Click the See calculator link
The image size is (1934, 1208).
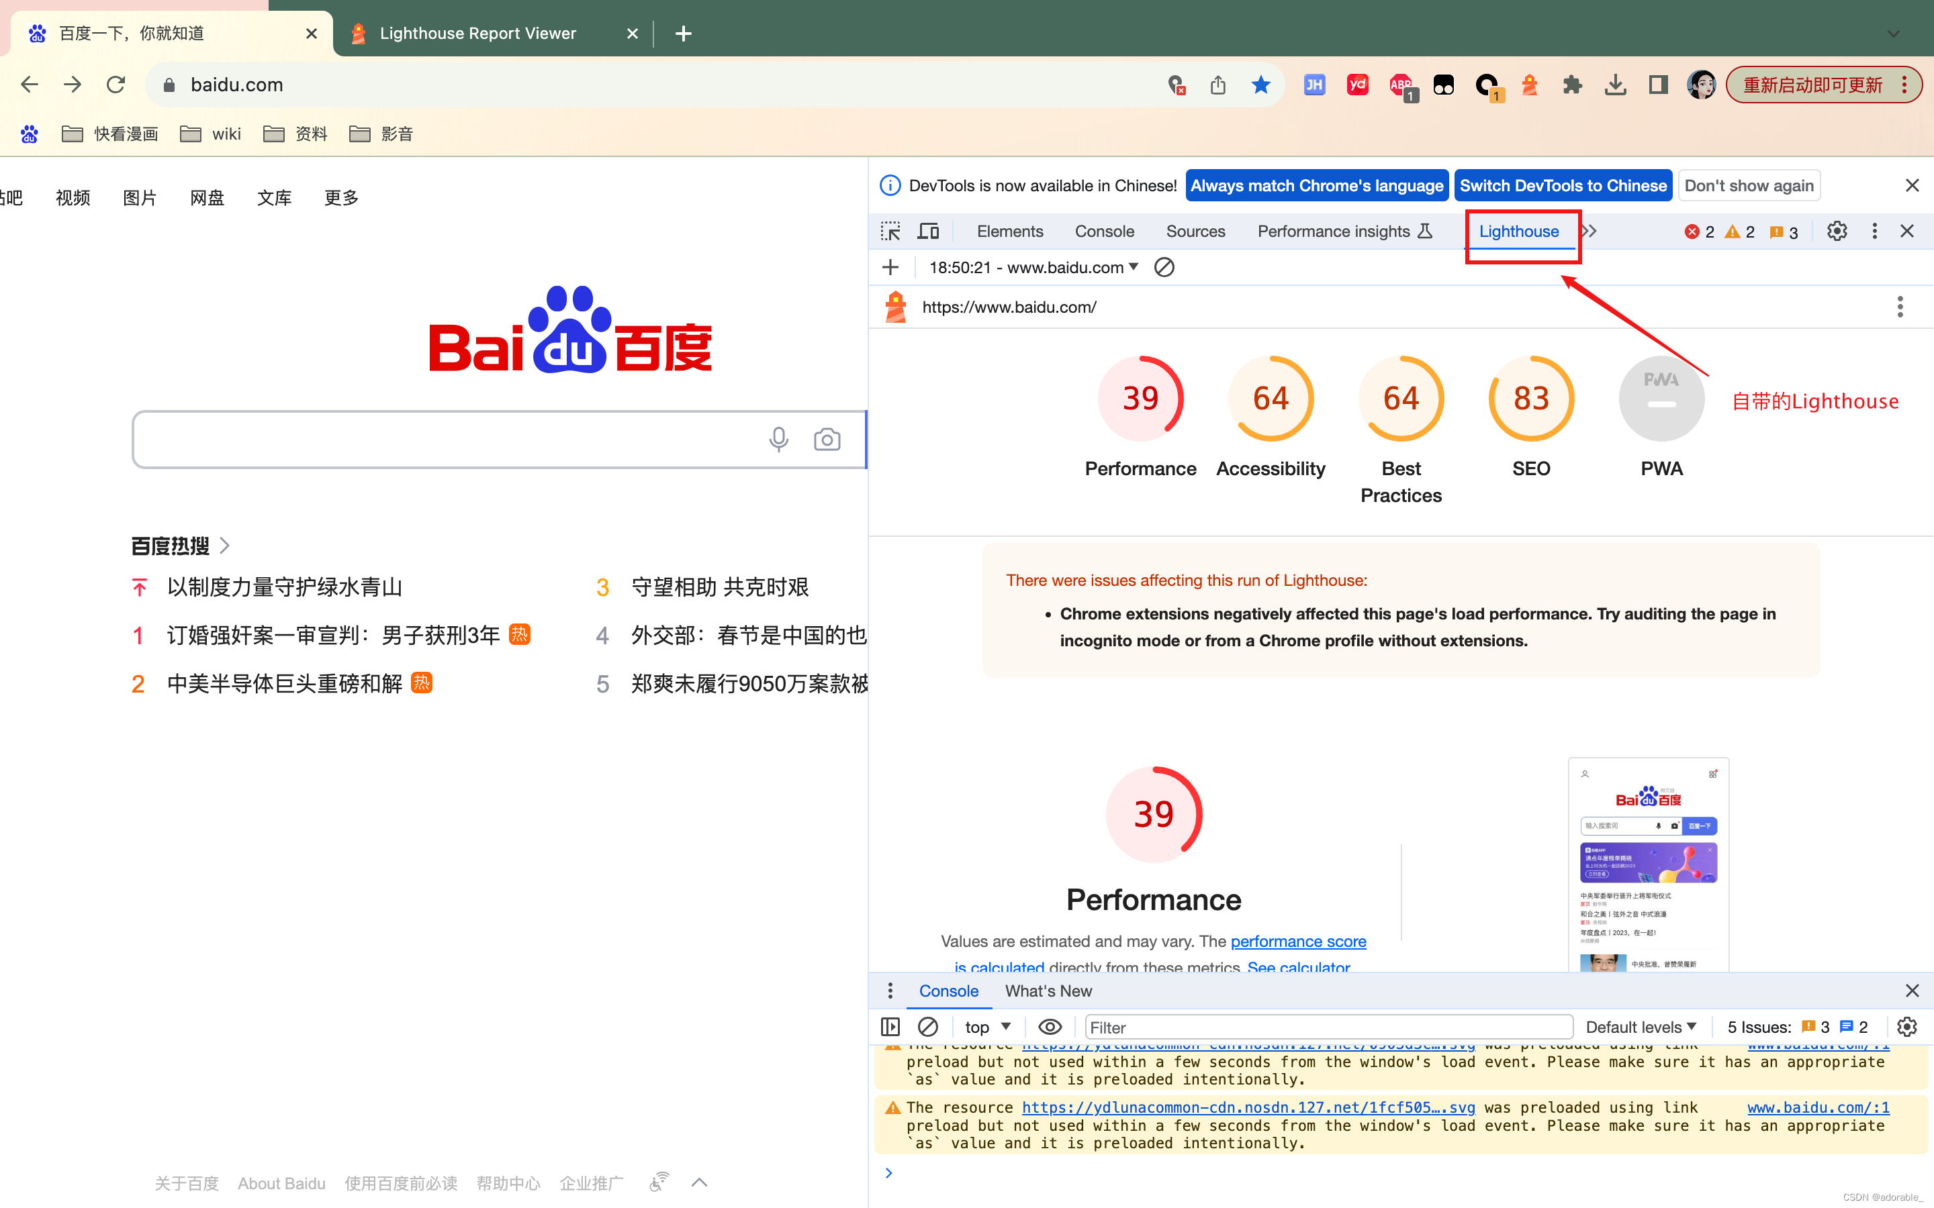pyautogui.click(x=1299, y=966)
